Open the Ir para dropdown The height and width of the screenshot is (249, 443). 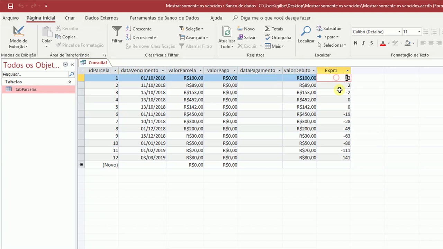coord(328,37)
